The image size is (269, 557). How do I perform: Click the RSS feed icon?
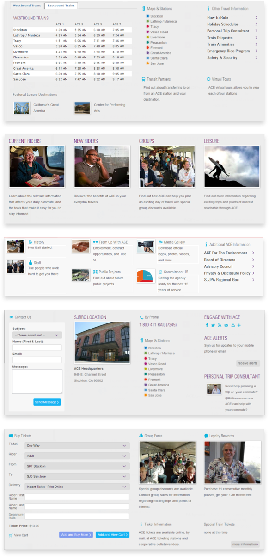coord(220,325)
